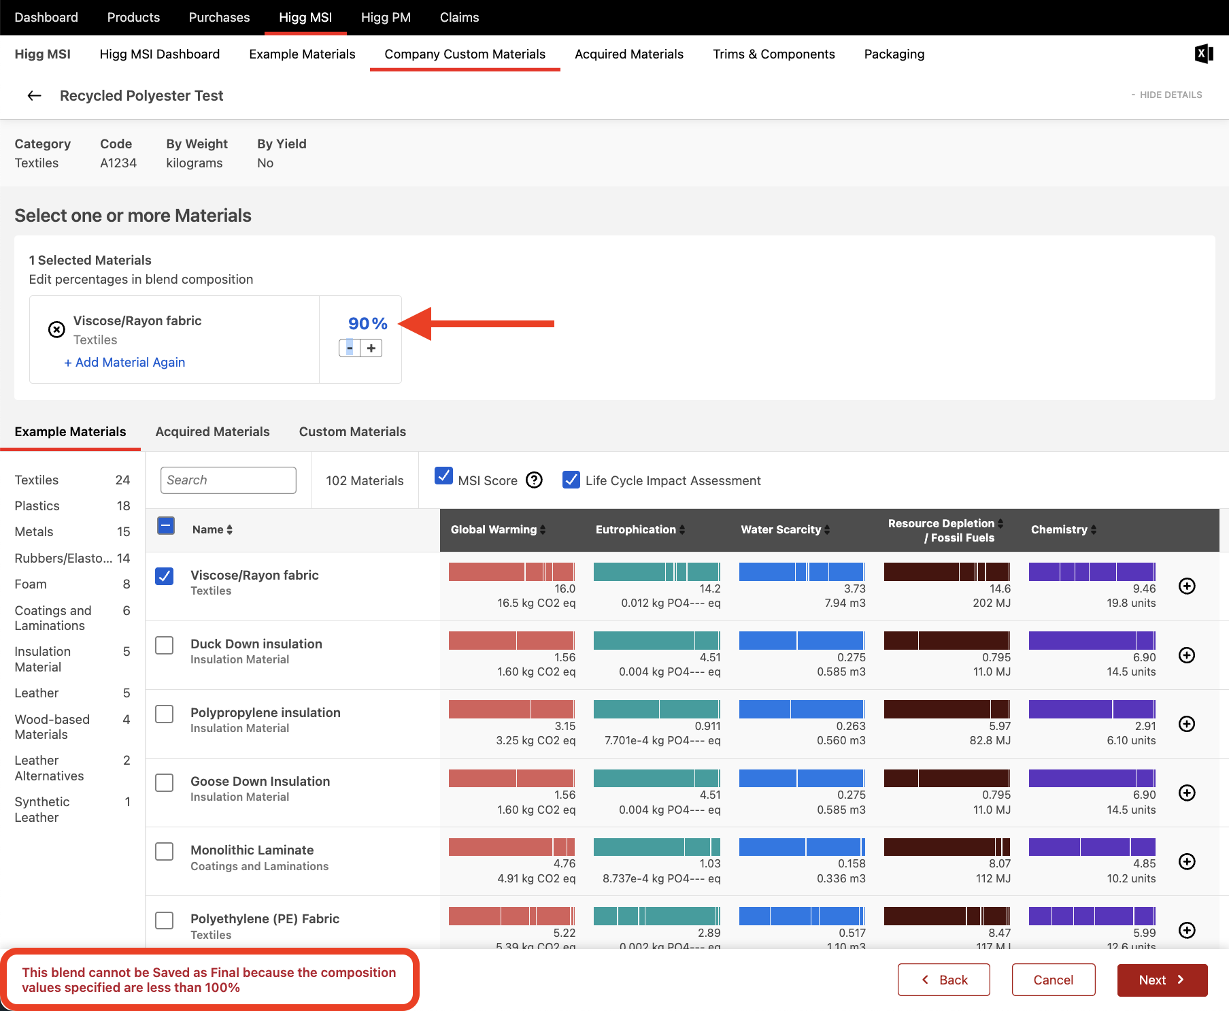Sort by Water Scarcity column
Image resolution: width=1229 pixels, height=1011 pixels.
pyautogui.click(x=785, y=529)
